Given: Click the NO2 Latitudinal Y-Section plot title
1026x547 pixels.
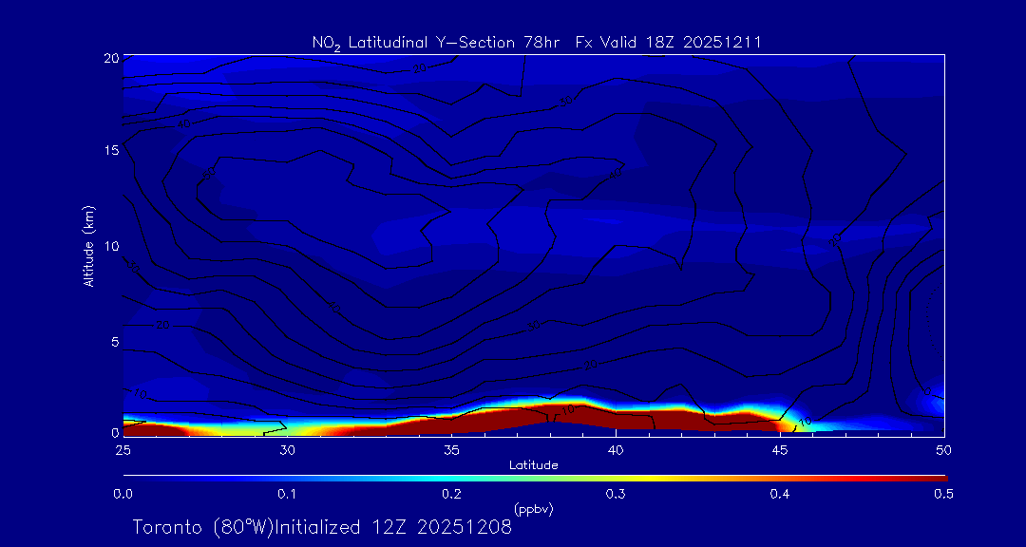Looking at the screenshot, I should pyautogui.click(x=536, y=43).
